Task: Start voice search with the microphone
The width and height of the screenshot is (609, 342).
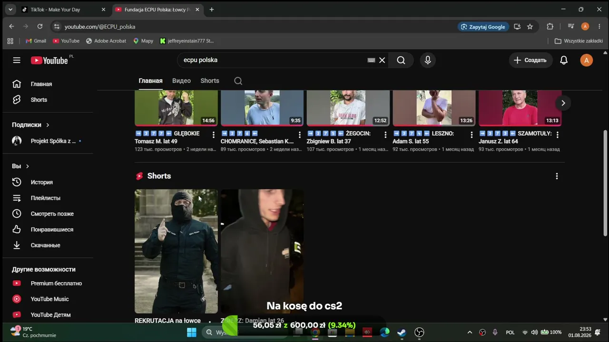Action: click(x=428, y=60)
